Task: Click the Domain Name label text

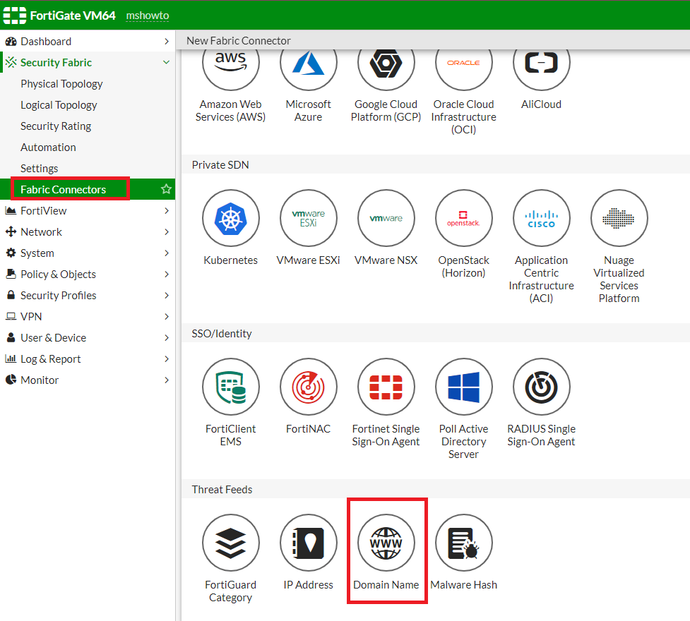Action: (386, 584)
